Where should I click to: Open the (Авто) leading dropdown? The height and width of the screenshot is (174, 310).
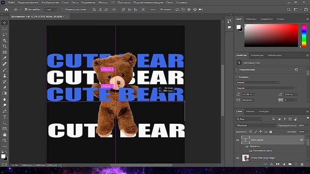[296, 95]
